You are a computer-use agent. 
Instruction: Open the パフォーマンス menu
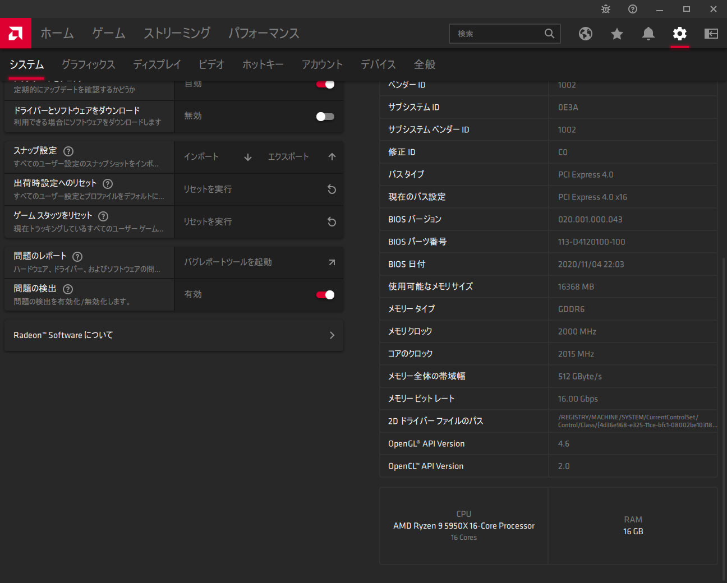click(264, 34)
